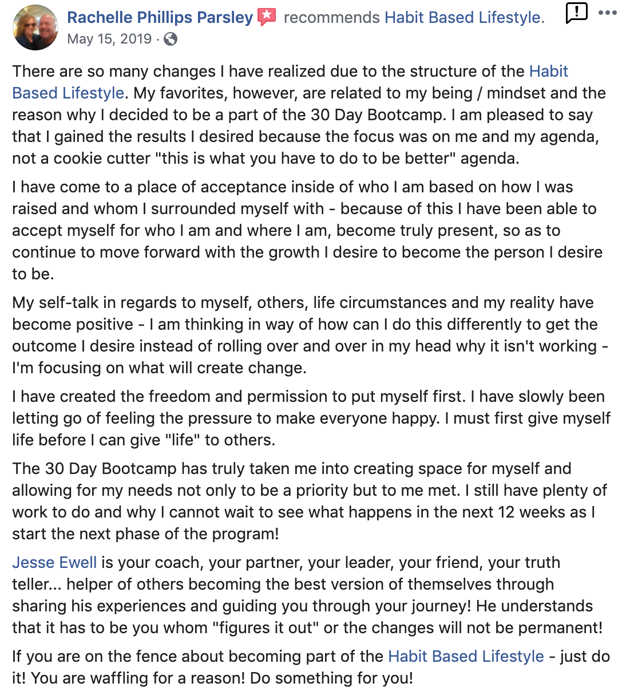This screenshot has height=695, width=626.
Task: Follow the 'Habit' link ending the first line
Action: (x=549, y=71)
